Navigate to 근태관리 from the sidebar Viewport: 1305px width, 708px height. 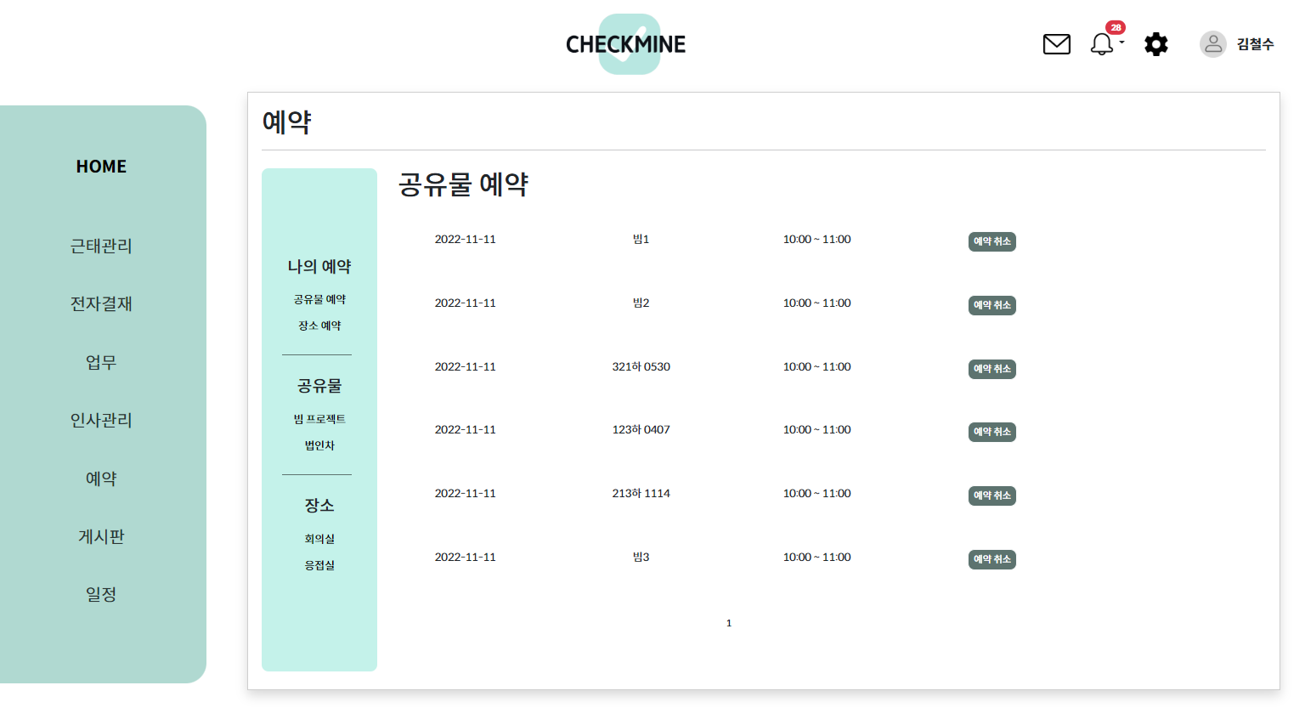(x=101, y=246)
